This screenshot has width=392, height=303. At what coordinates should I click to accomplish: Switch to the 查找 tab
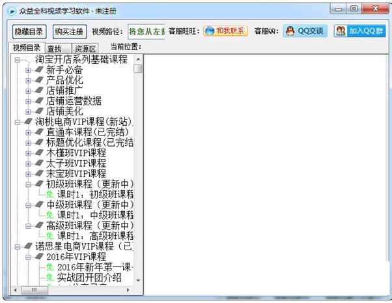(55, 48)
